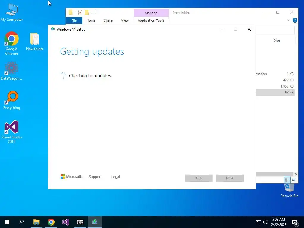Switch Explorer to details view icon
Screen dimensions: 304x228
coord(287,180)
